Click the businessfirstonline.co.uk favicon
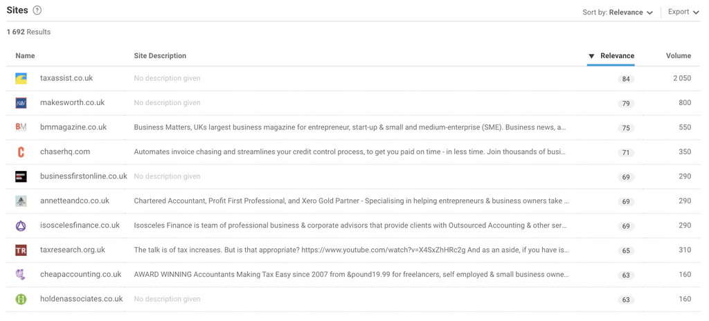Image resolution: width=709 pixels, height=321 pixels. [21, 176]
